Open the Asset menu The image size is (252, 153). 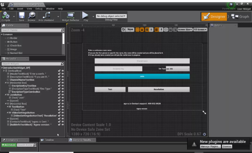click(20, 9)
